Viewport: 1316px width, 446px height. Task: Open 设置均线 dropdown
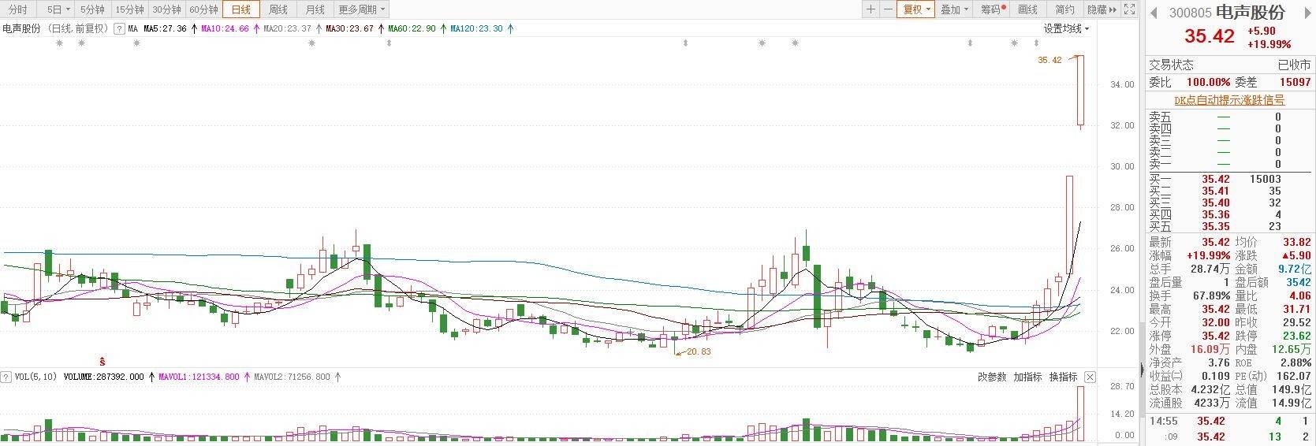coord(1067,28)
